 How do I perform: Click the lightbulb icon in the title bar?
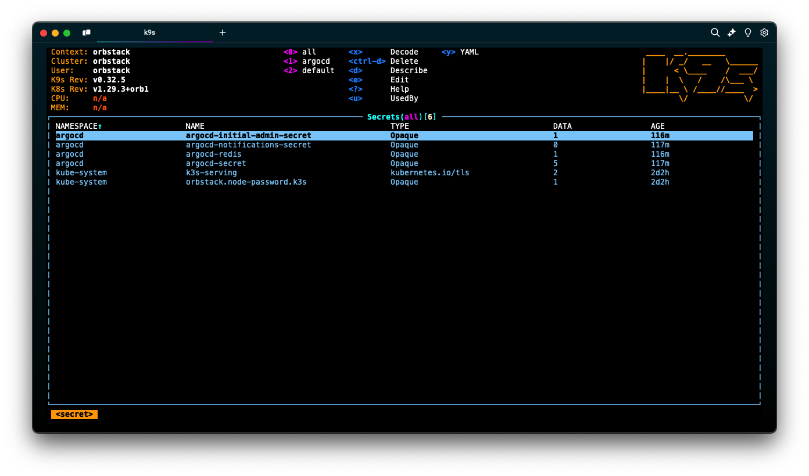pyautogui.click(x=748, y=33)
